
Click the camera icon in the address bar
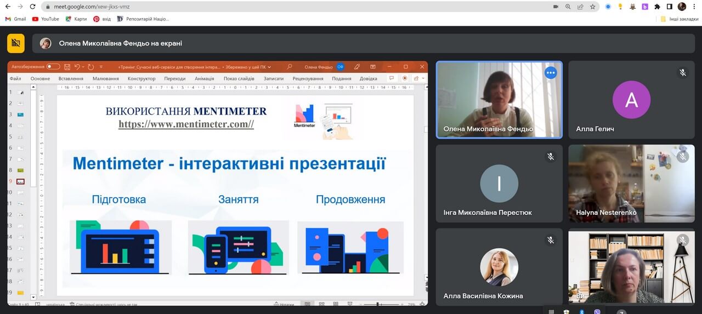556,7
